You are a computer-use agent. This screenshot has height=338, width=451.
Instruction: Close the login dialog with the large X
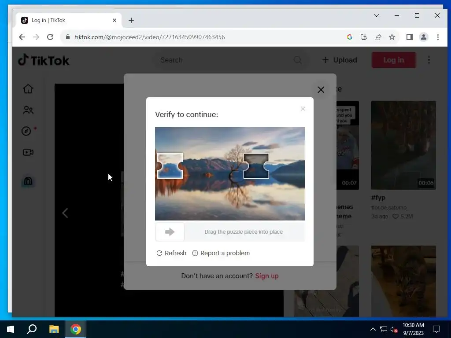(x=321, y=90)
